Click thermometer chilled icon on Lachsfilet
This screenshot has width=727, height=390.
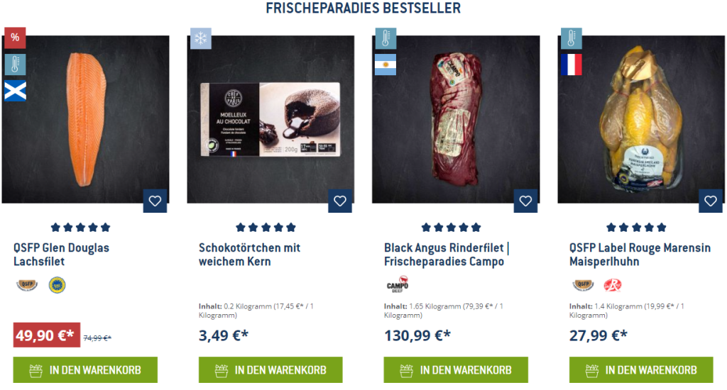15,65
